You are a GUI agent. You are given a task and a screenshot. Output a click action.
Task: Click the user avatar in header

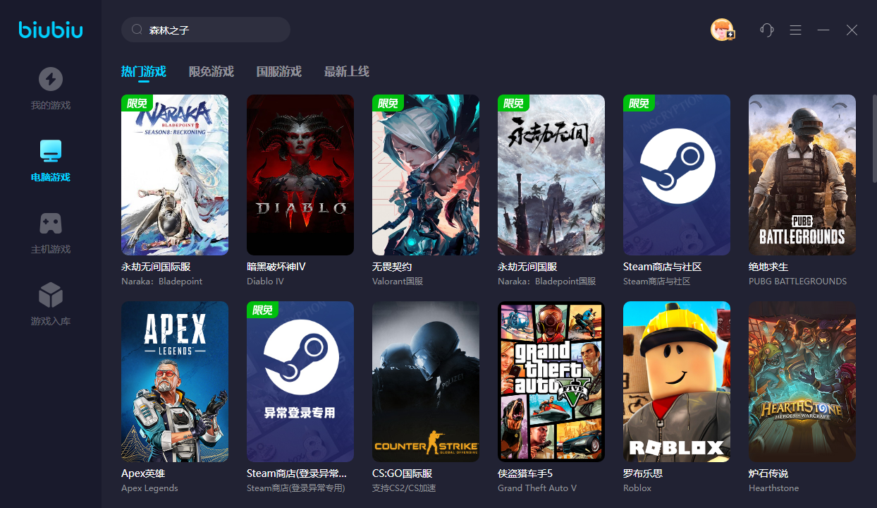click(722, 30)
